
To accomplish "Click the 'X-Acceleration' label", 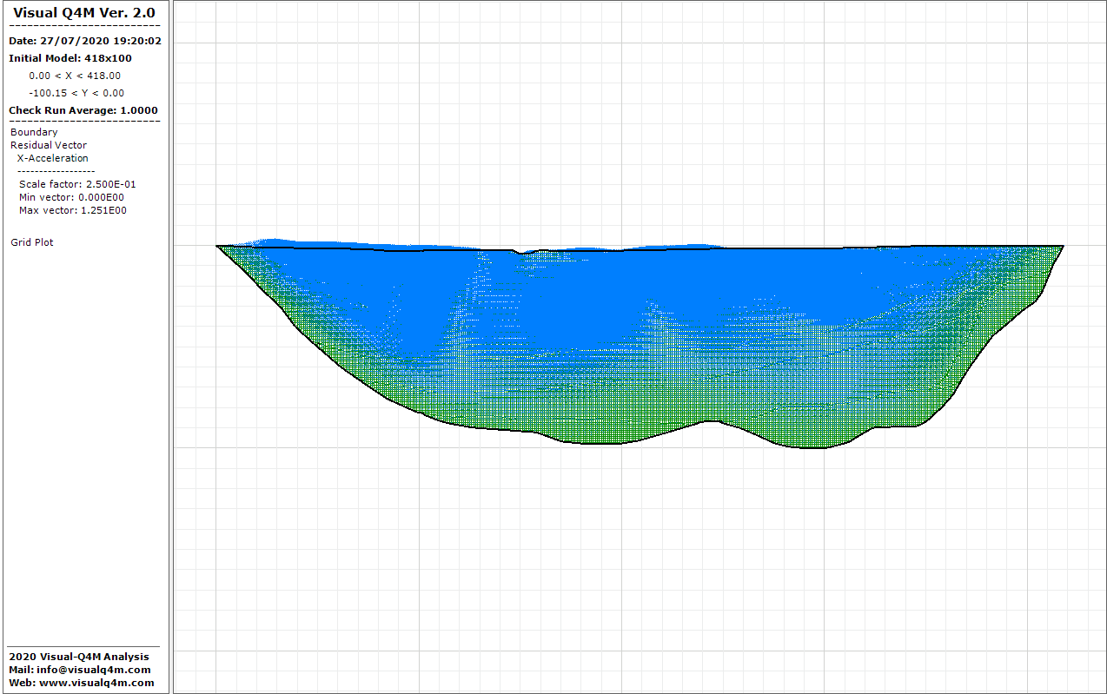I will (x=53, y=158).
